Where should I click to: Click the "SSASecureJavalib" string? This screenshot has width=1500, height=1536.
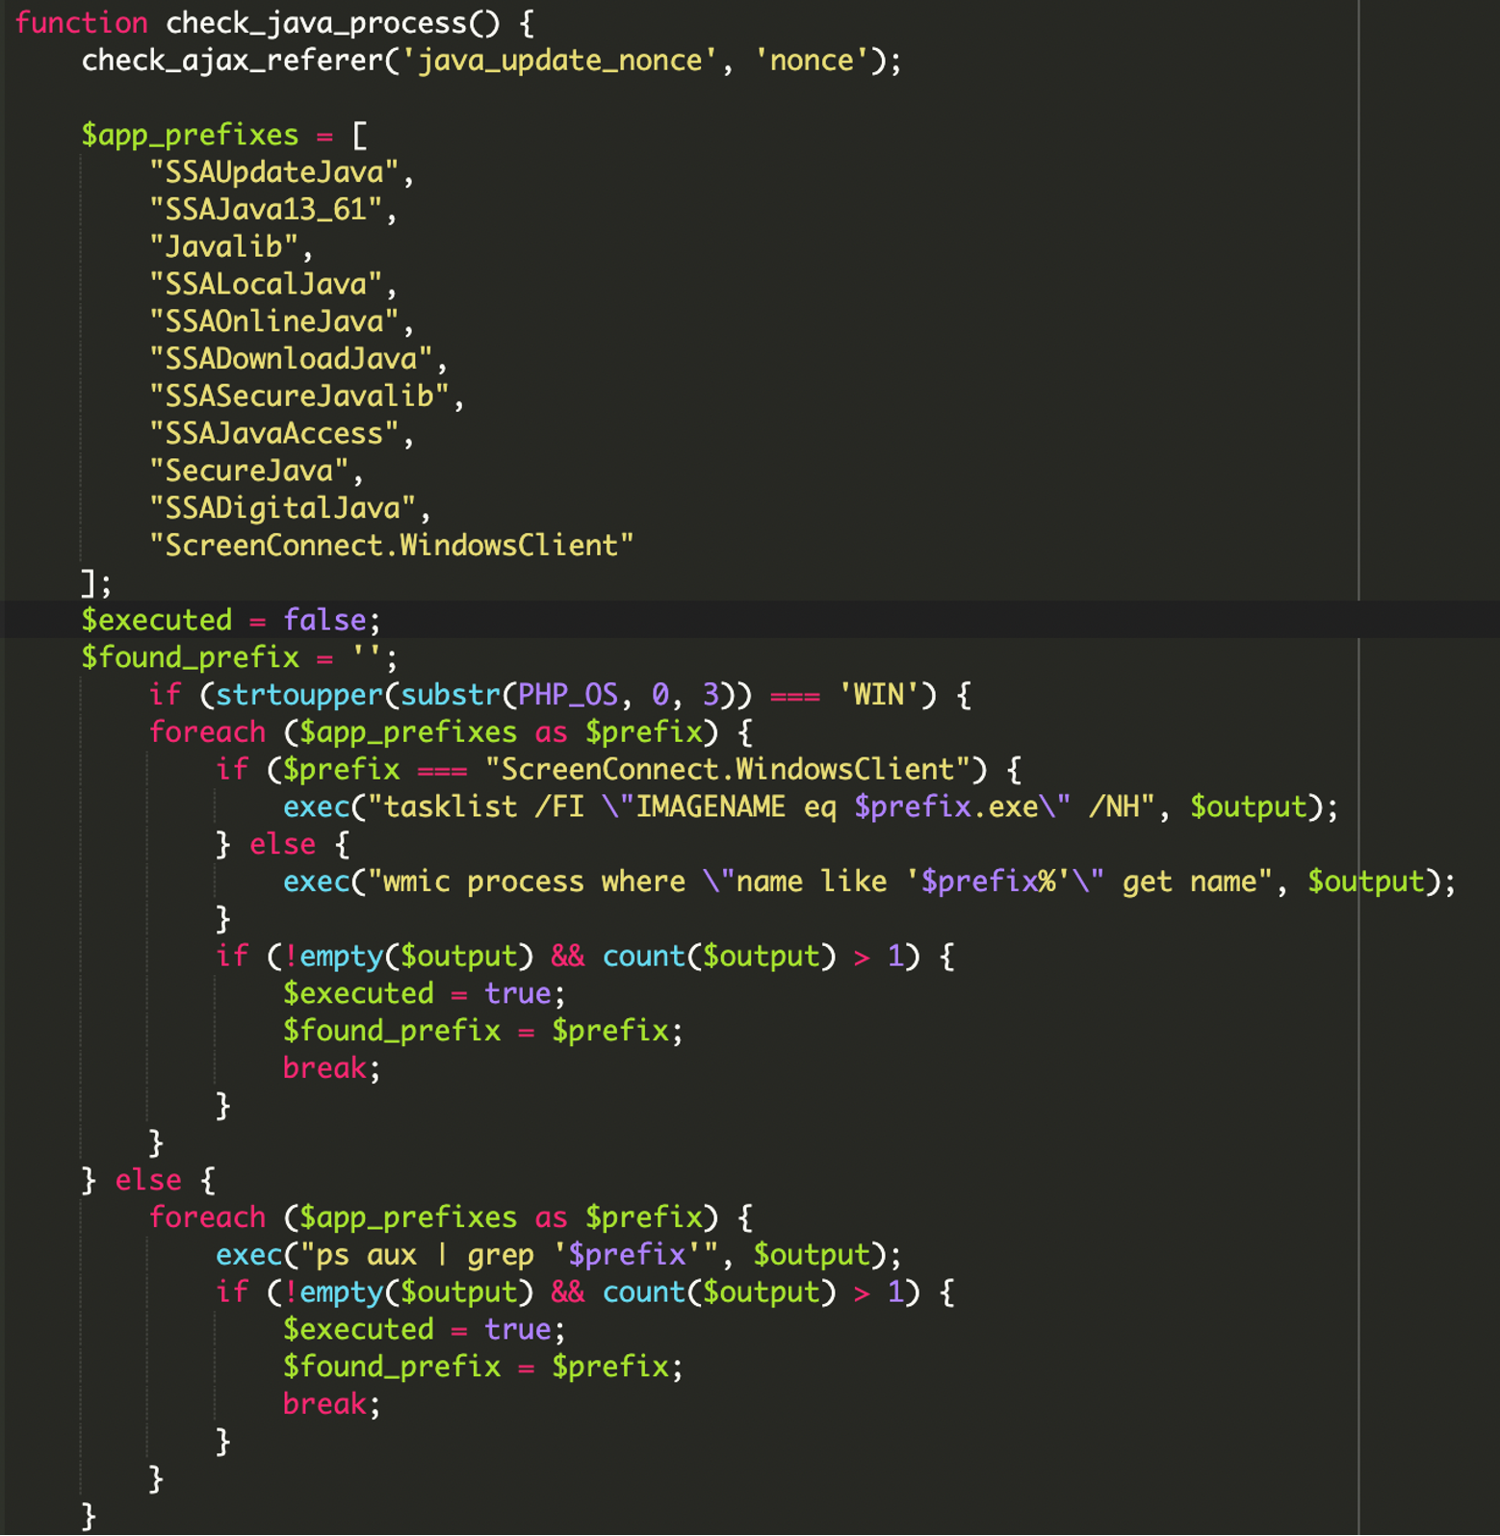click(x=299, y=397)
